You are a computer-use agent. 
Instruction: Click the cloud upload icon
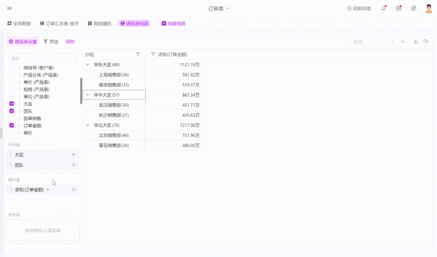pyautogui.click(x=426, y=42)
